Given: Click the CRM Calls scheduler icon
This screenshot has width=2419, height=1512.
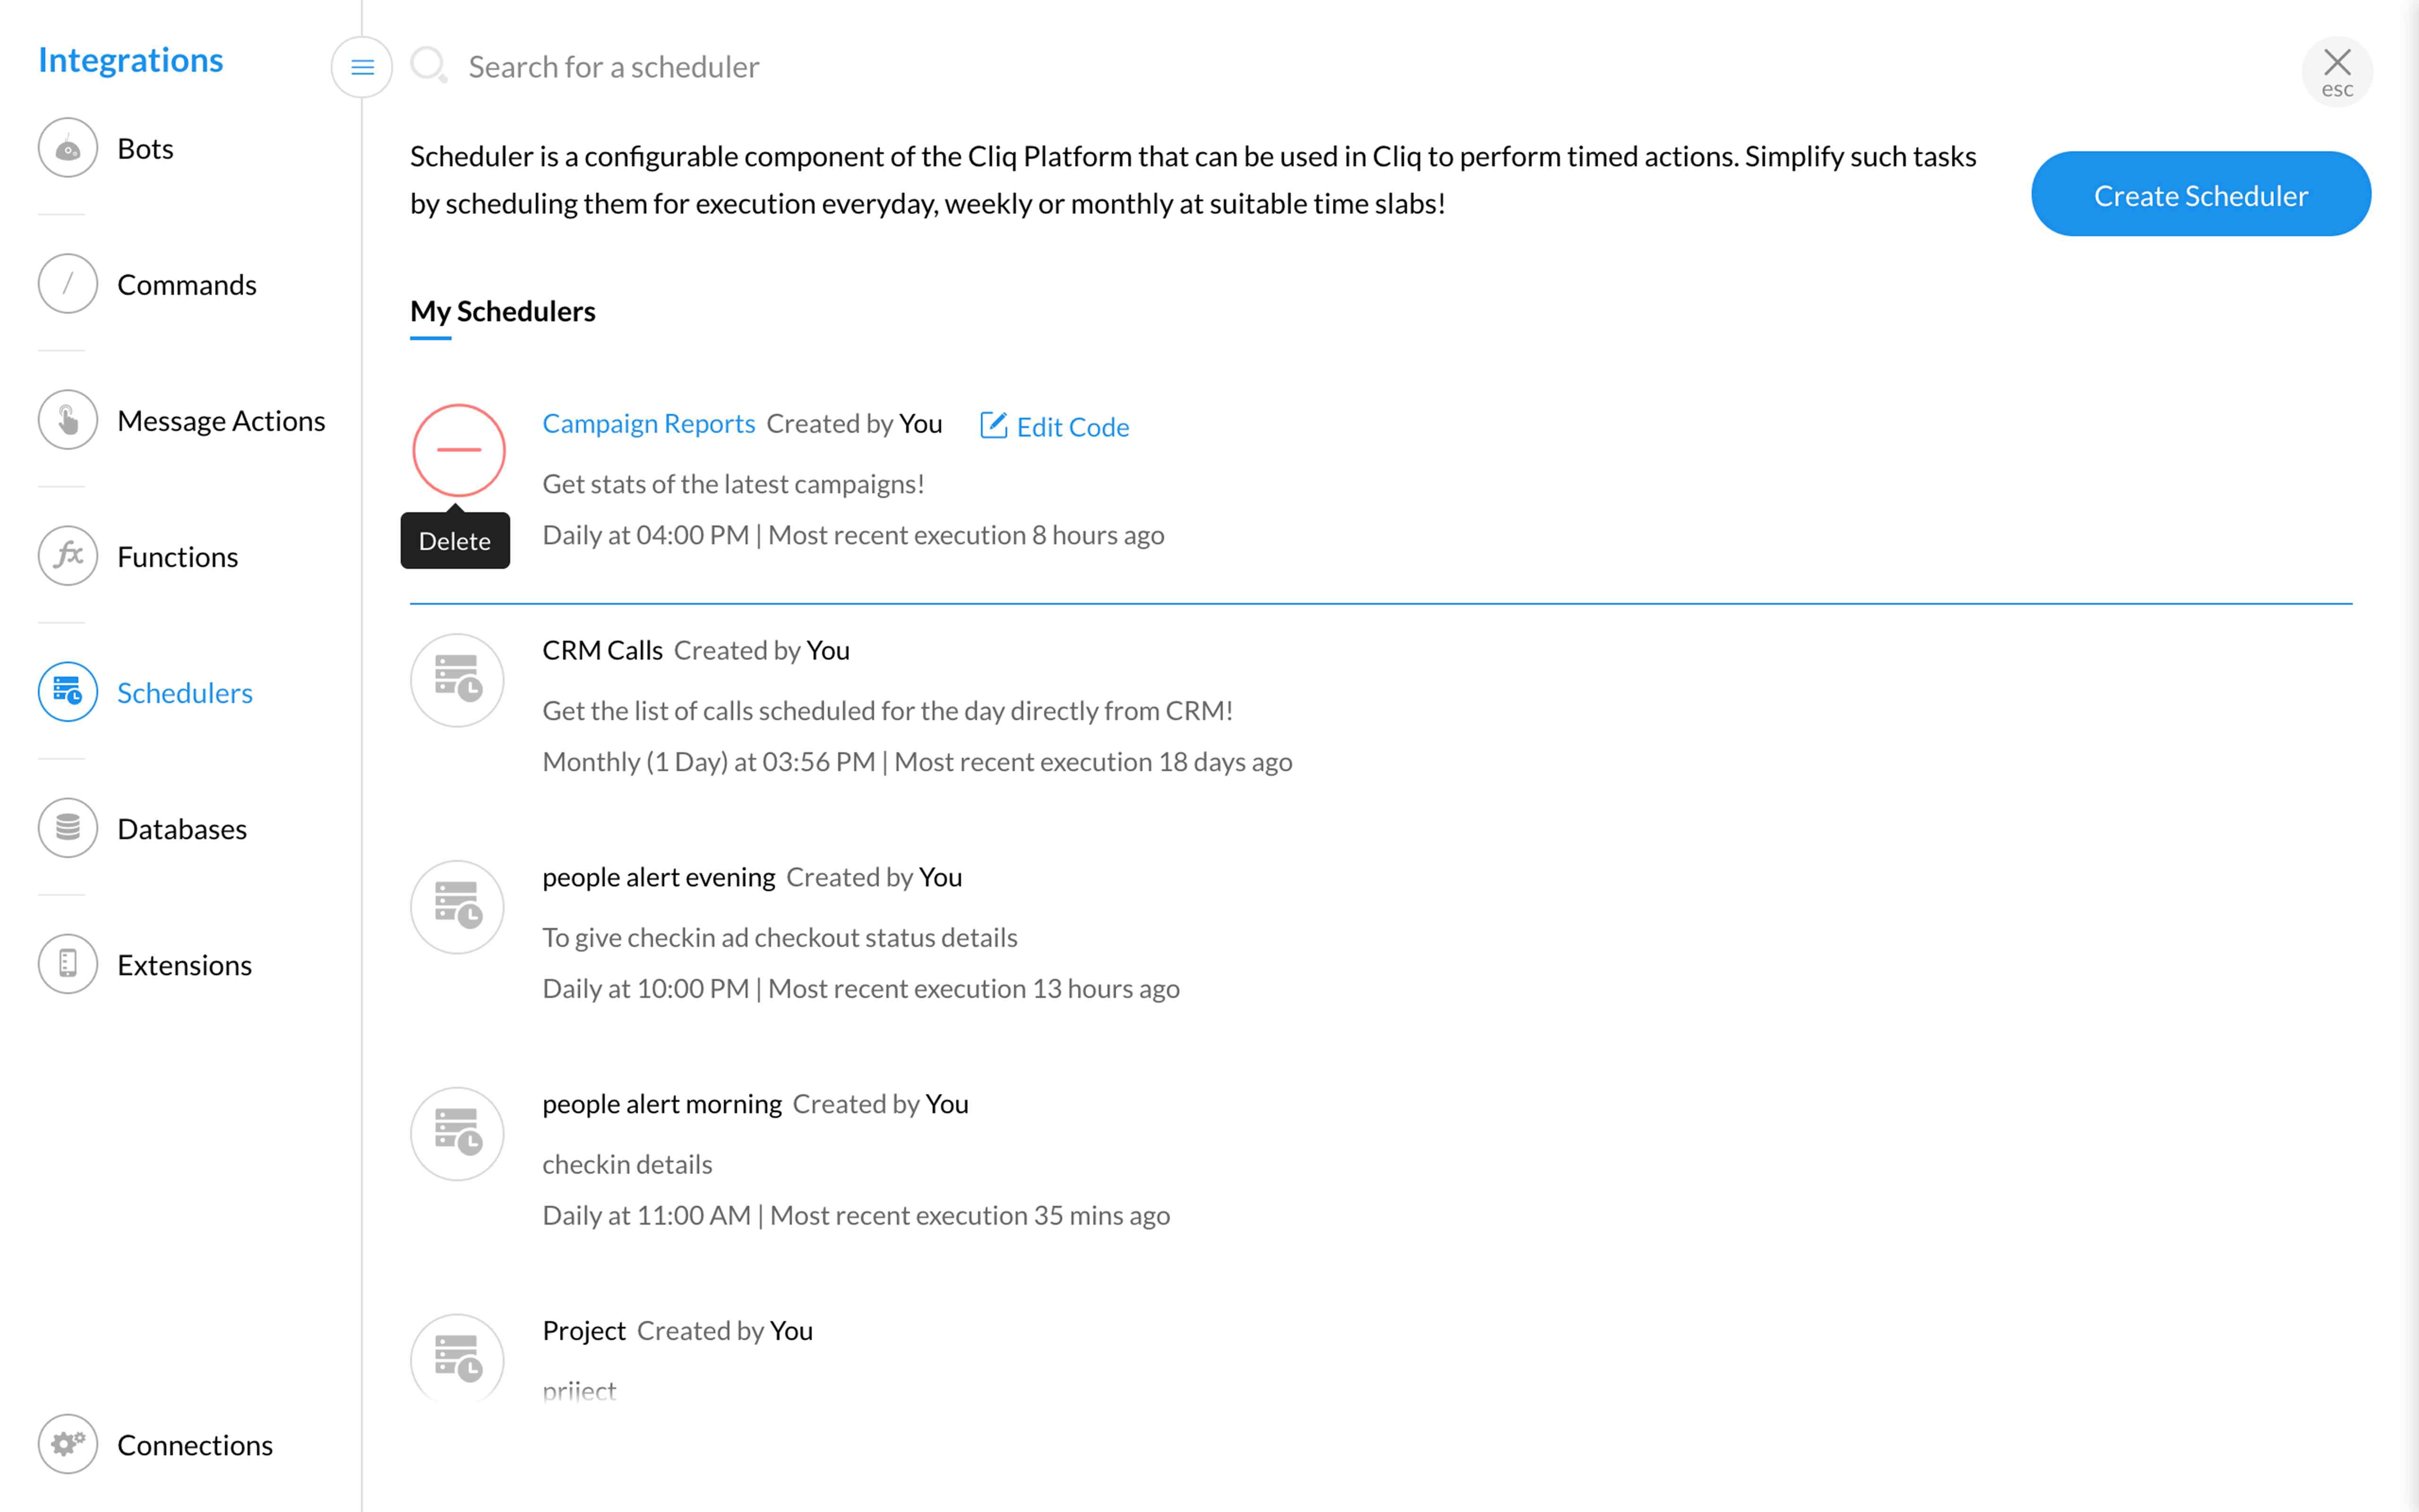Looking at the screenshot, I should click(458, 680).
